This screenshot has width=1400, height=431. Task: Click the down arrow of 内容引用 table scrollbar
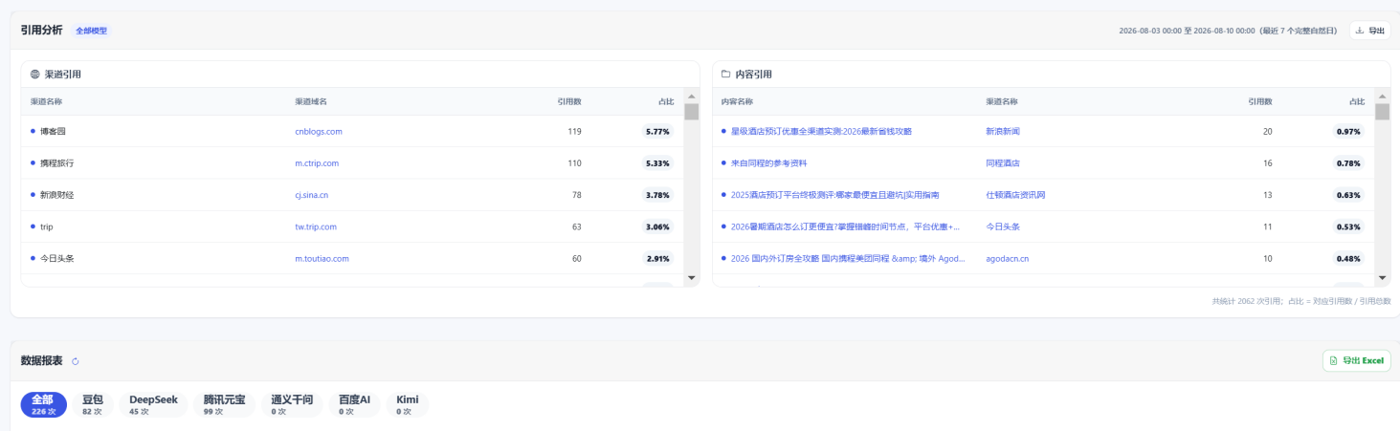1382,278
